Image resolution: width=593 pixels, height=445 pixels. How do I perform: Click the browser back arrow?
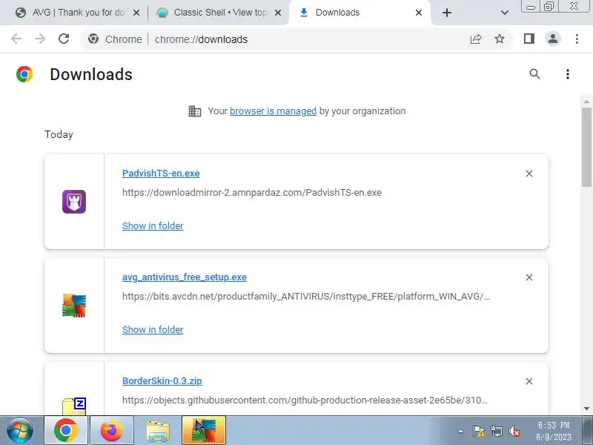pos(16,39)
